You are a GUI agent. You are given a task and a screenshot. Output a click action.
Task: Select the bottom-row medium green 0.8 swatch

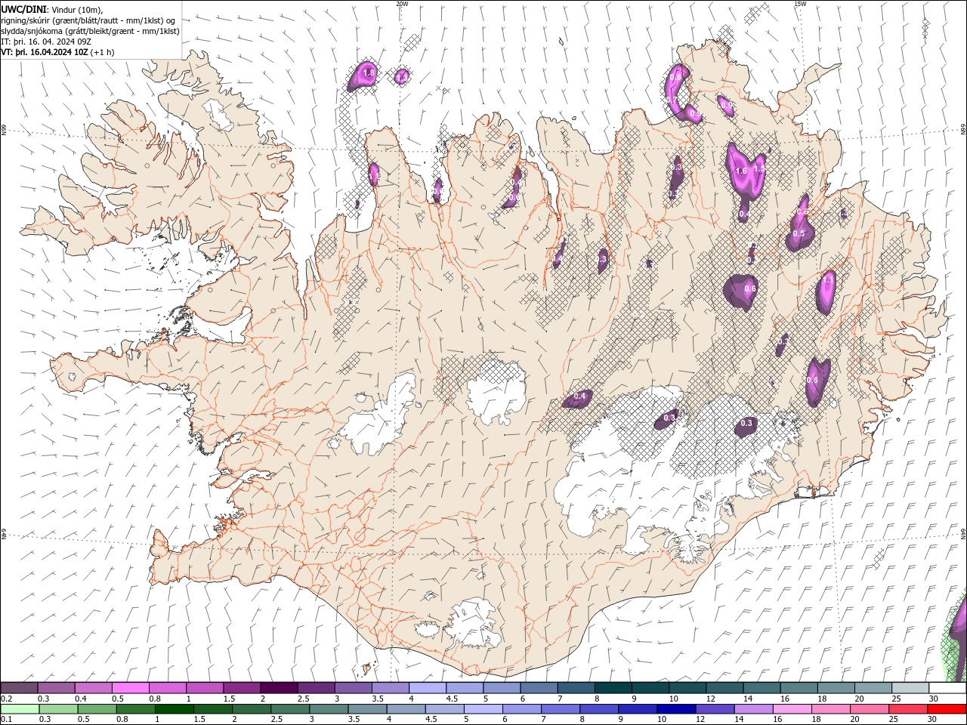[x=136, y=709]
